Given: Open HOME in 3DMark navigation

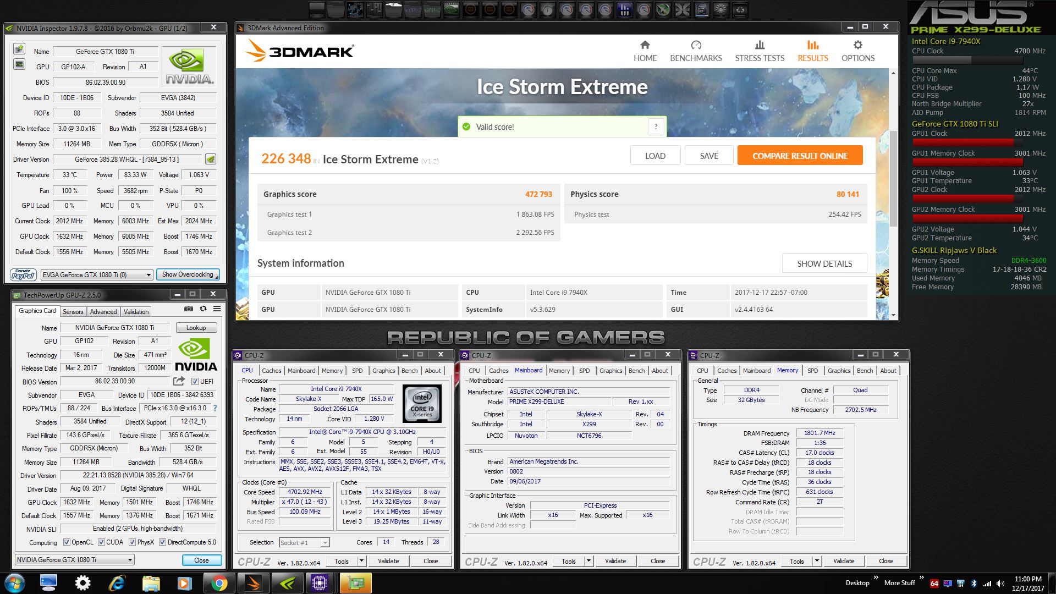Looking at the screenshot, I should click(645, 51).
